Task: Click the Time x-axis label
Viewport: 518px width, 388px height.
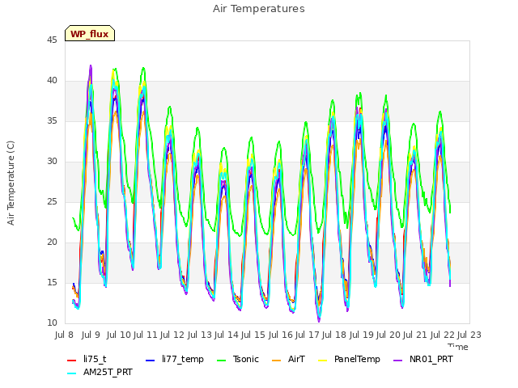Action: tap(458, 347)
